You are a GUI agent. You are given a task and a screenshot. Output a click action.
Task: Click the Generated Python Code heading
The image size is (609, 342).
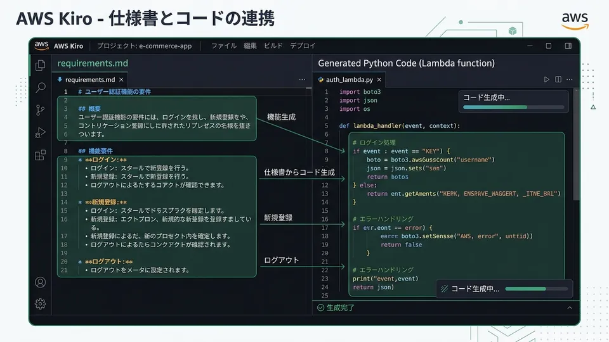click(406, 63)
